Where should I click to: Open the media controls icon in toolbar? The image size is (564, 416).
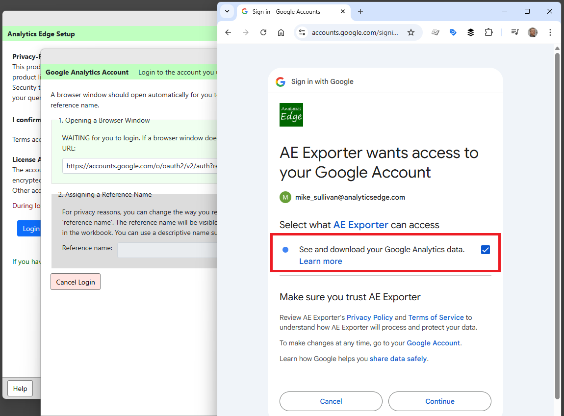pyautogui.click(x=515, y=32)
